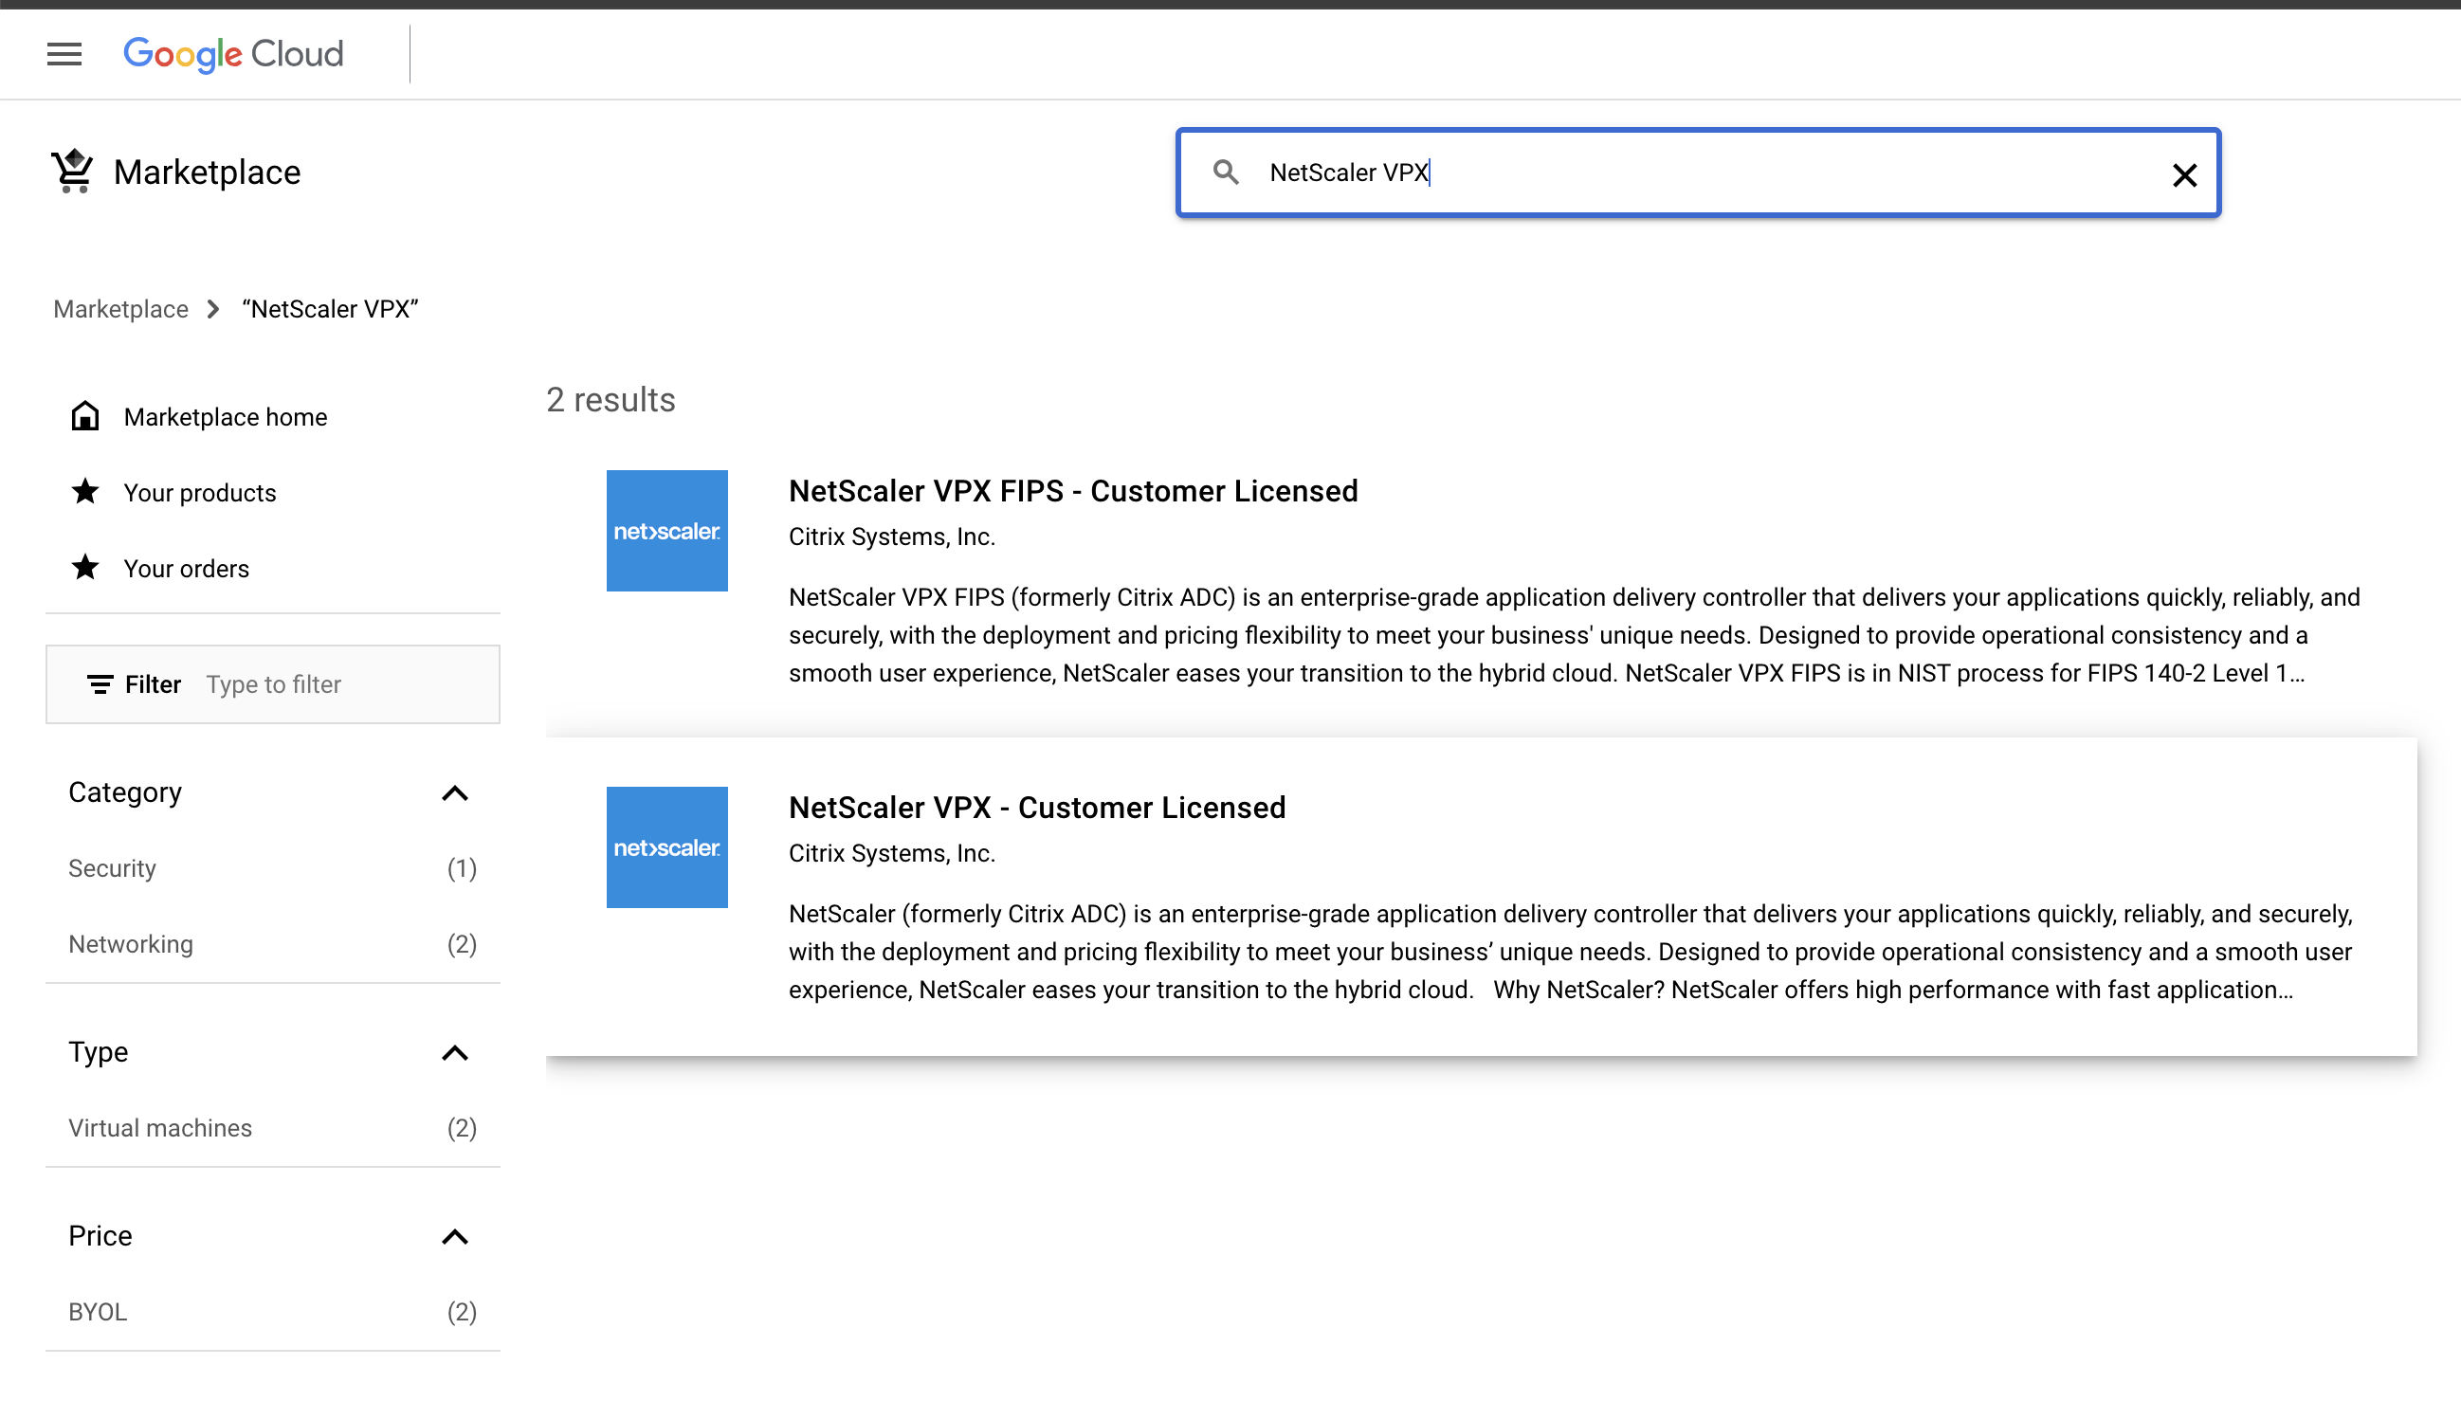The width and height of the screenshot is (2461, 1401).
Task: Click the Category section heading
Action: 125,792
